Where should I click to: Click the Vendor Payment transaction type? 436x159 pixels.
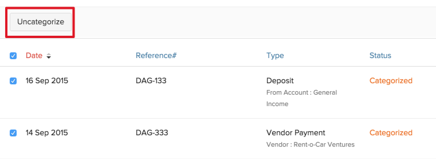pos(296,133)
